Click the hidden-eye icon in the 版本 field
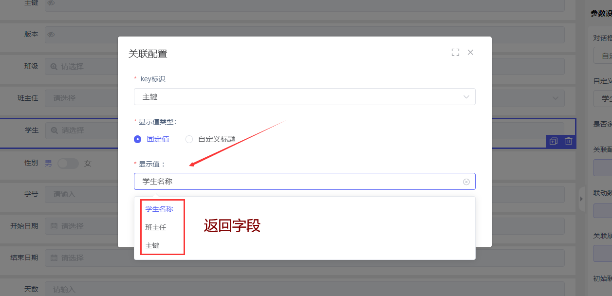Viewport: 612px width, 296px height. [x=51, y=35]
